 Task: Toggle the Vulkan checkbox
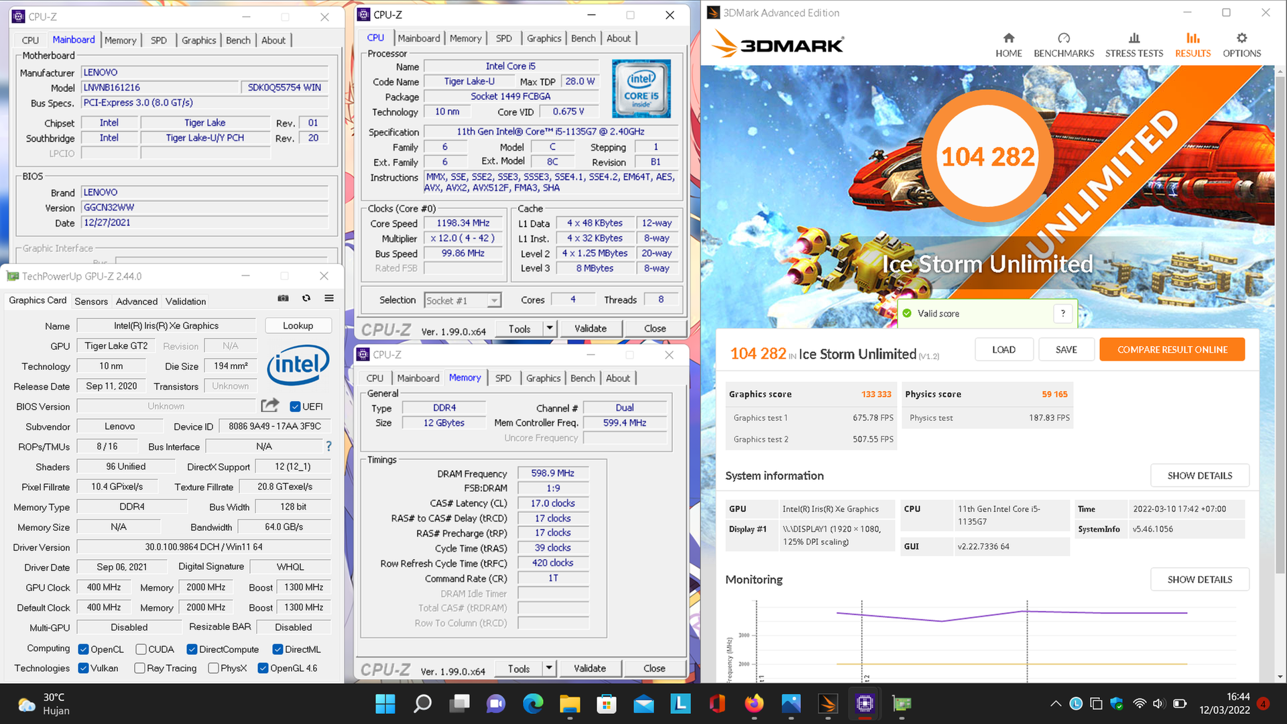[x=84, y=668]
